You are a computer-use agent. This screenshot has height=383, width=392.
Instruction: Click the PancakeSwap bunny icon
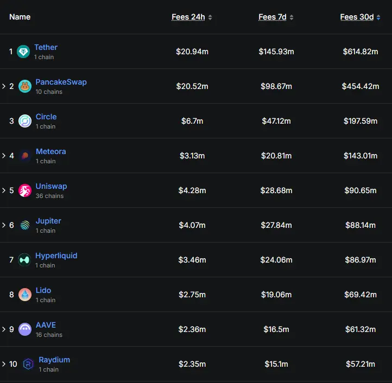(x=25, y=86)
